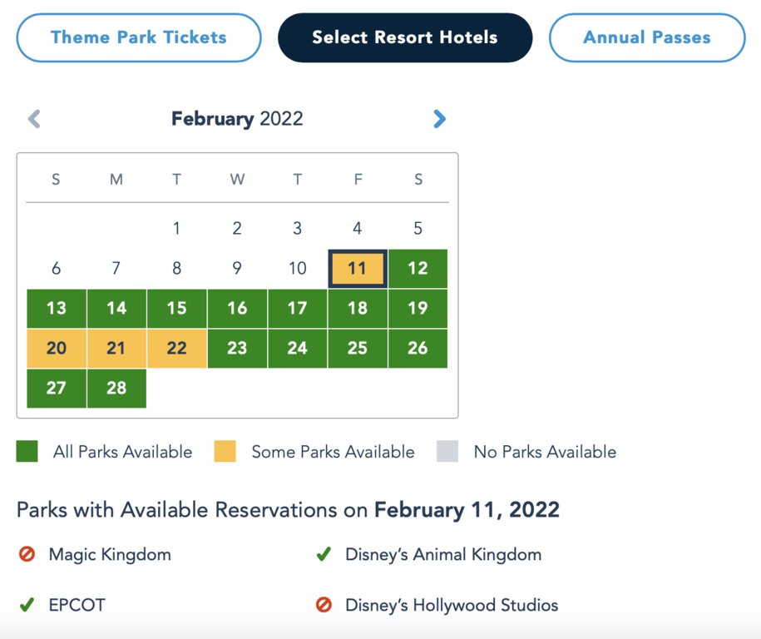The height and width of the screenshot is (639, 761).
Task: Click the EPCOT green checkmark icon
Action: click(x=27, y=605)
